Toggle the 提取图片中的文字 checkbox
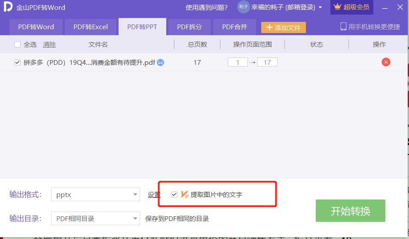This screenshot has height=239, width=409. point(174,194)
